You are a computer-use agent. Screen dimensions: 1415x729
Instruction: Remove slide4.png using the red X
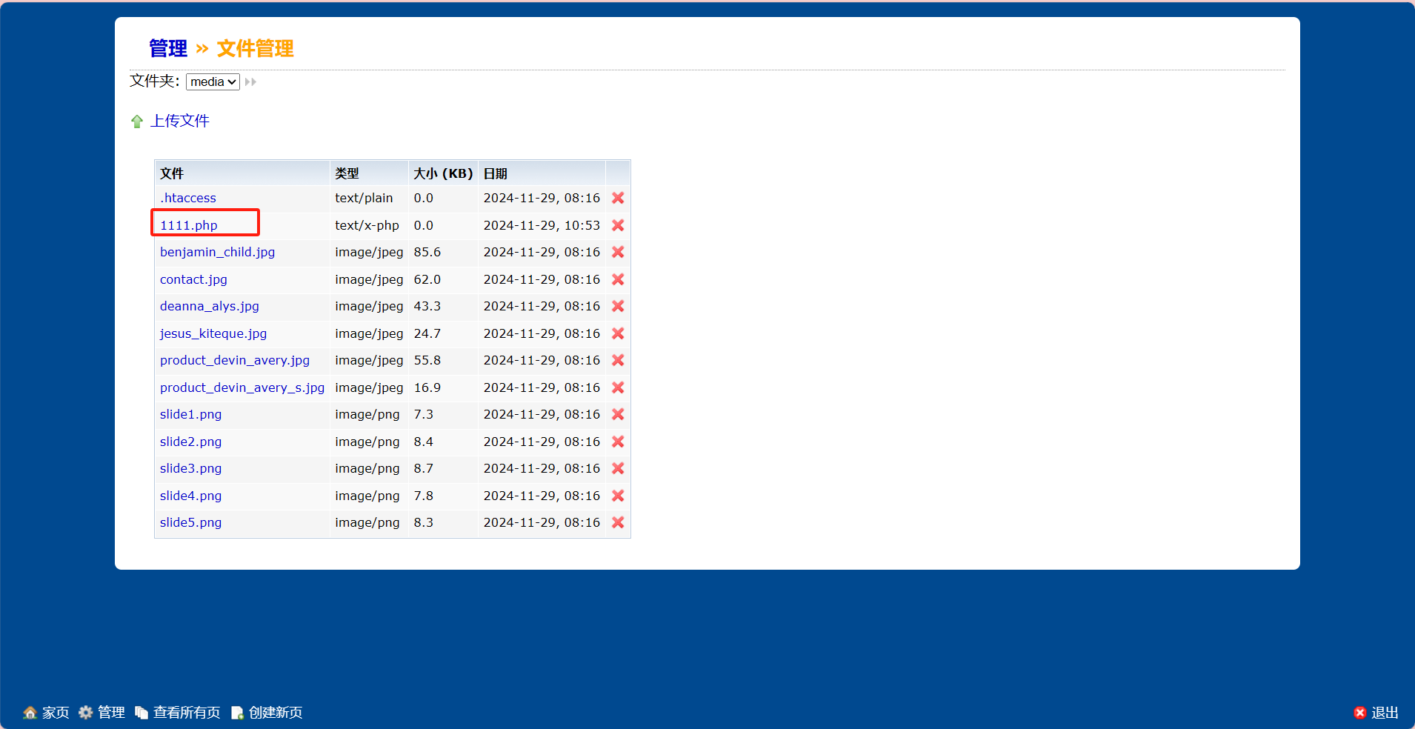[x=618, y=496]
